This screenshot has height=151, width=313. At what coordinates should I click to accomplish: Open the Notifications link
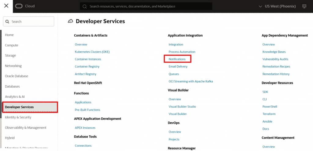click(x=177, y=59)
